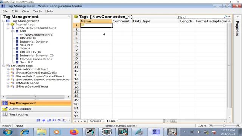Launch Internet Explorer from taskbar
This screenshot has height=136, width=242.
click(x=25, y=132)
